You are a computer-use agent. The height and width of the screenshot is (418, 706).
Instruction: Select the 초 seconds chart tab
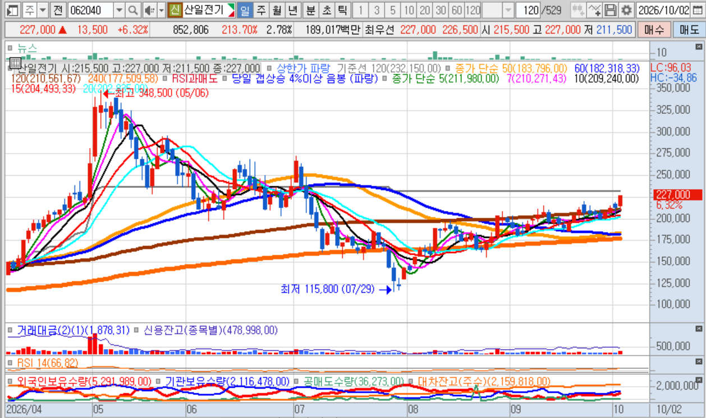327,10
